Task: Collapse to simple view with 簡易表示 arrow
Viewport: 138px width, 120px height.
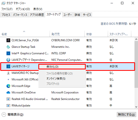Action: coord(4,114)
